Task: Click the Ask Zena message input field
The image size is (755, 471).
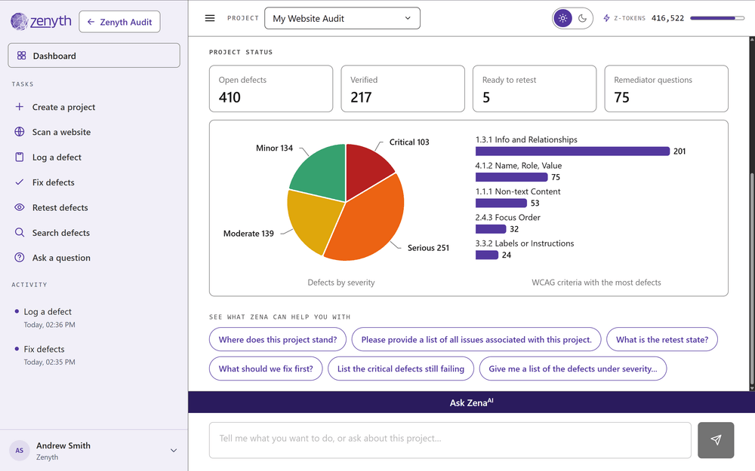Action: click(450, 440)
